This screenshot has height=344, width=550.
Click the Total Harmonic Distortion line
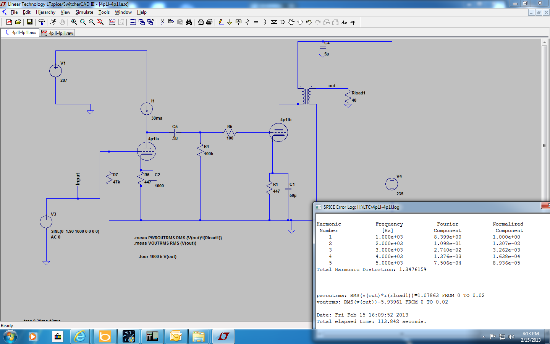372,269
